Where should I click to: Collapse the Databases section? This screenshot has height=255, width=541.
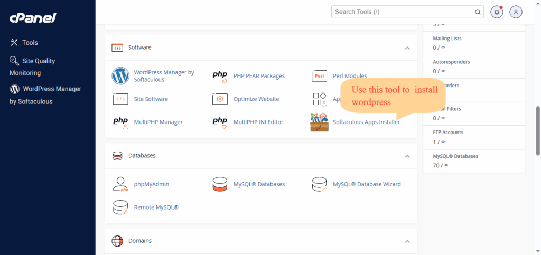(407, 156)
